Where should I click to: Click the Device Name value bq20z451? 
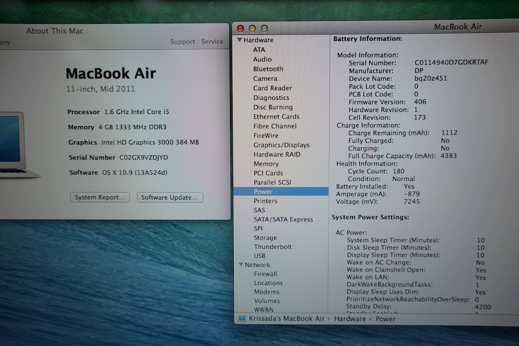point(431,79)
